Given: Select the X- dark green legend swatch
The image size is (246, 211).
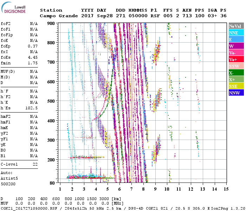Looking at the screenshot, I should [236, 73].
